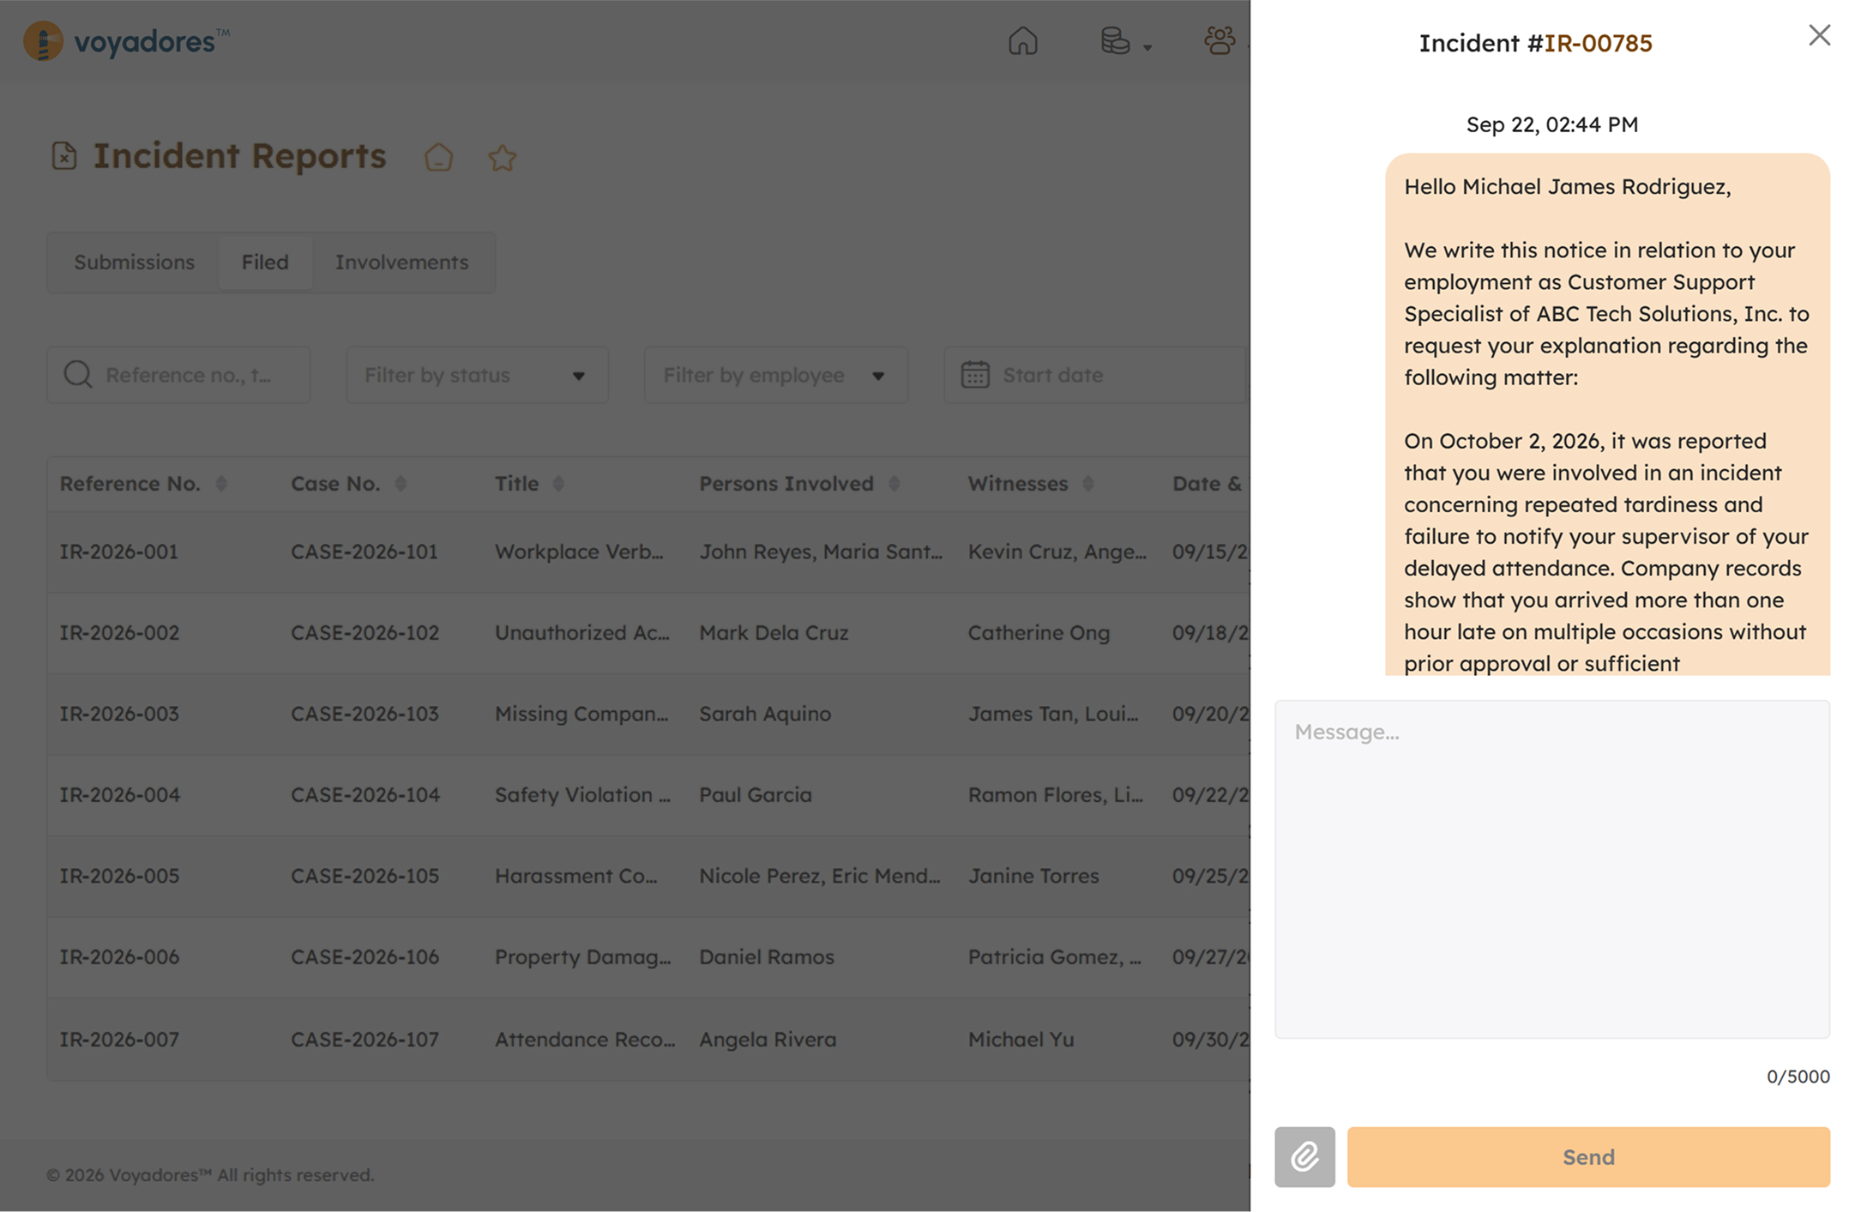Screen dimensions: 1855x1212
Task: Click Daniel Ramos in row IR-2026-006
Action: pos(766,957)
